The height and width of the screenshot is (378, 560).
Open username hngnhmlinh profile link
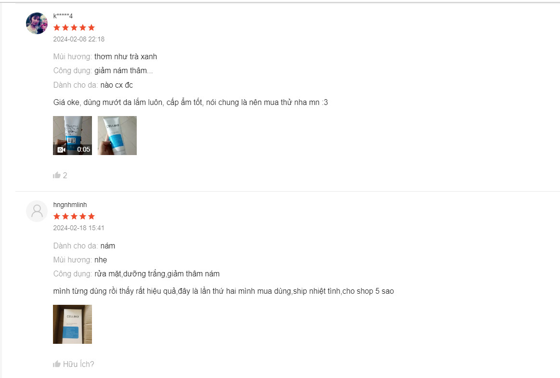click(x=70, y=205)
